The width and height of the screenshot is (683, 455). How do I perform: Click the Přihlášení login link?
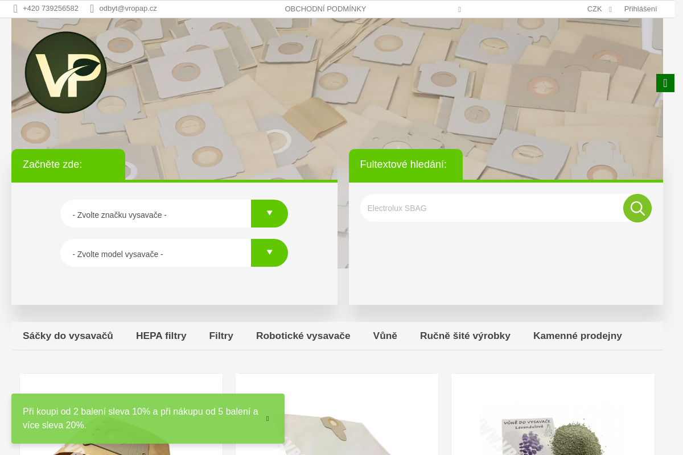(x=640, y=9)
